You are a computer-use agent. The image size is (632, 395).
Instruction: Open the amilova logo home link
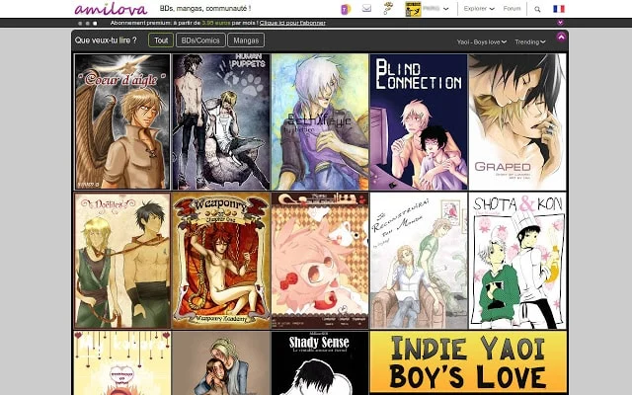pyautogui.click(x=111, y=9)
